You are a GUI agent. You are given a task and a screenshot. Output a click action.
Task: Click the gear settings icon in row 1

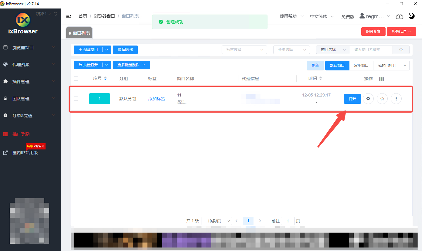click(368, 99)
